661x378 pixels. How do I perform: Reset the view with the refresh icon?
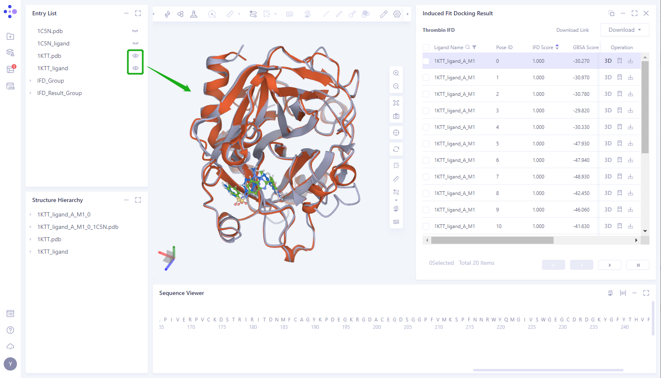click(396, 149)
